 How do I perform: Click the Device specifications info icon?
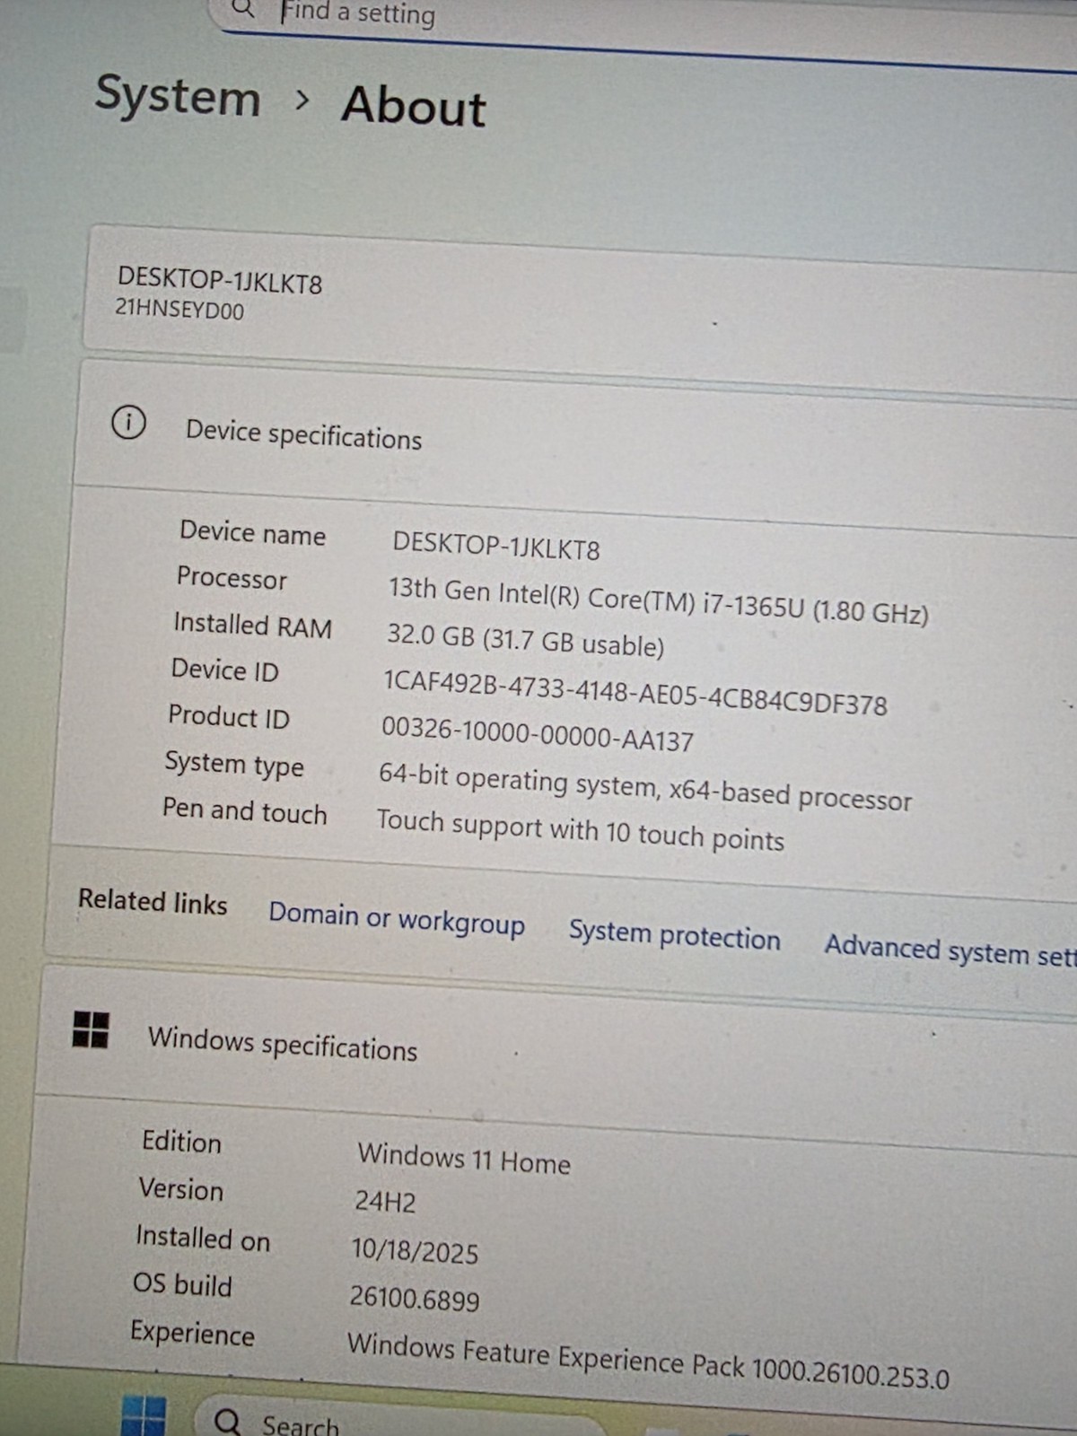tap(128, 422)
